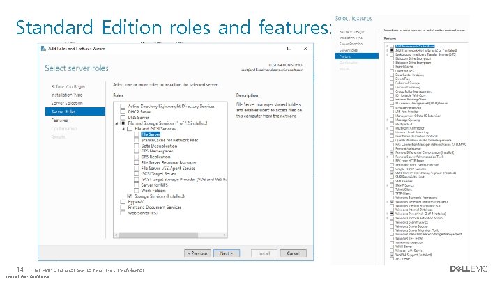This screenshot has height=282, width=502.
Task: Enable the Work Folders checkbox
Action: click(137, 191)
